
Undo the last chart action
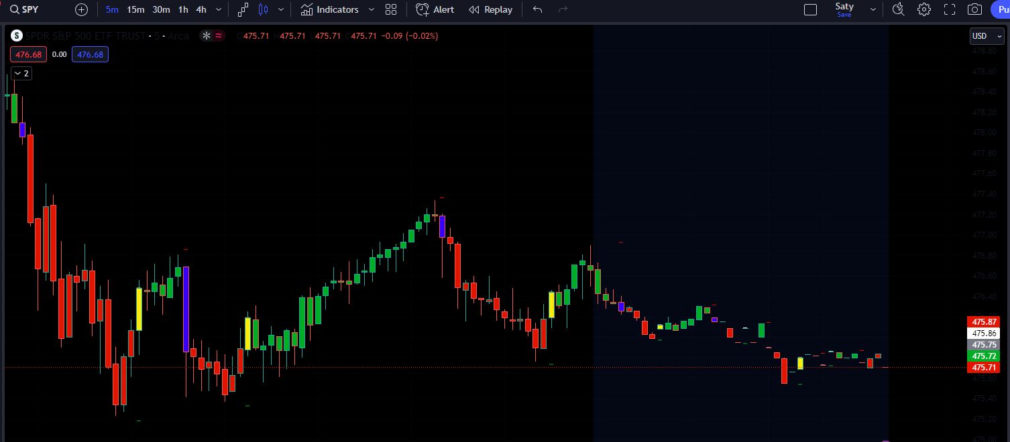click(x=537, y=9)
